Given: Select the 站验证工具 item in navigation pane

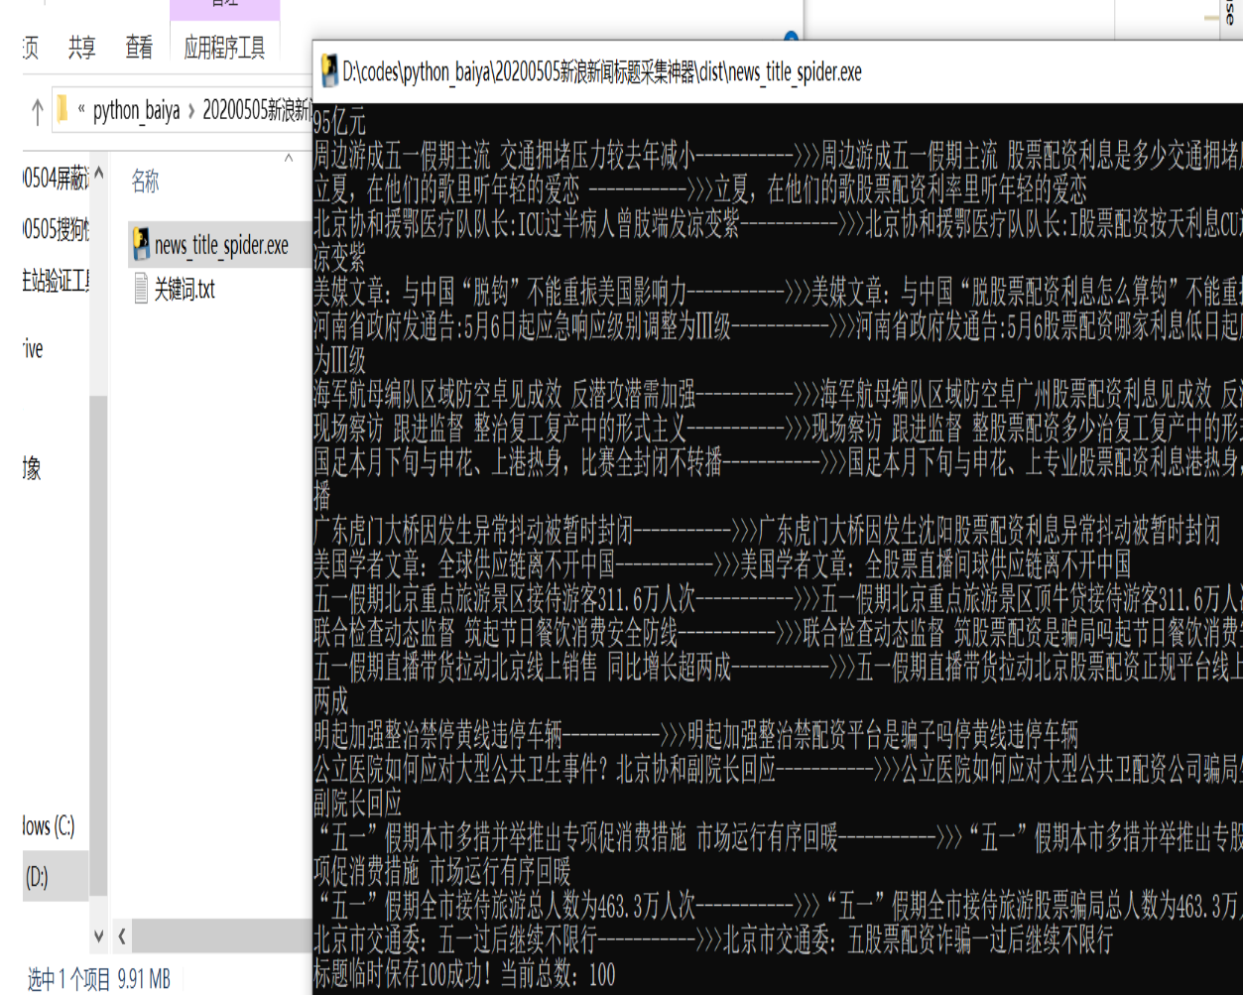Looking at the screenshot, I should [56, 281].
